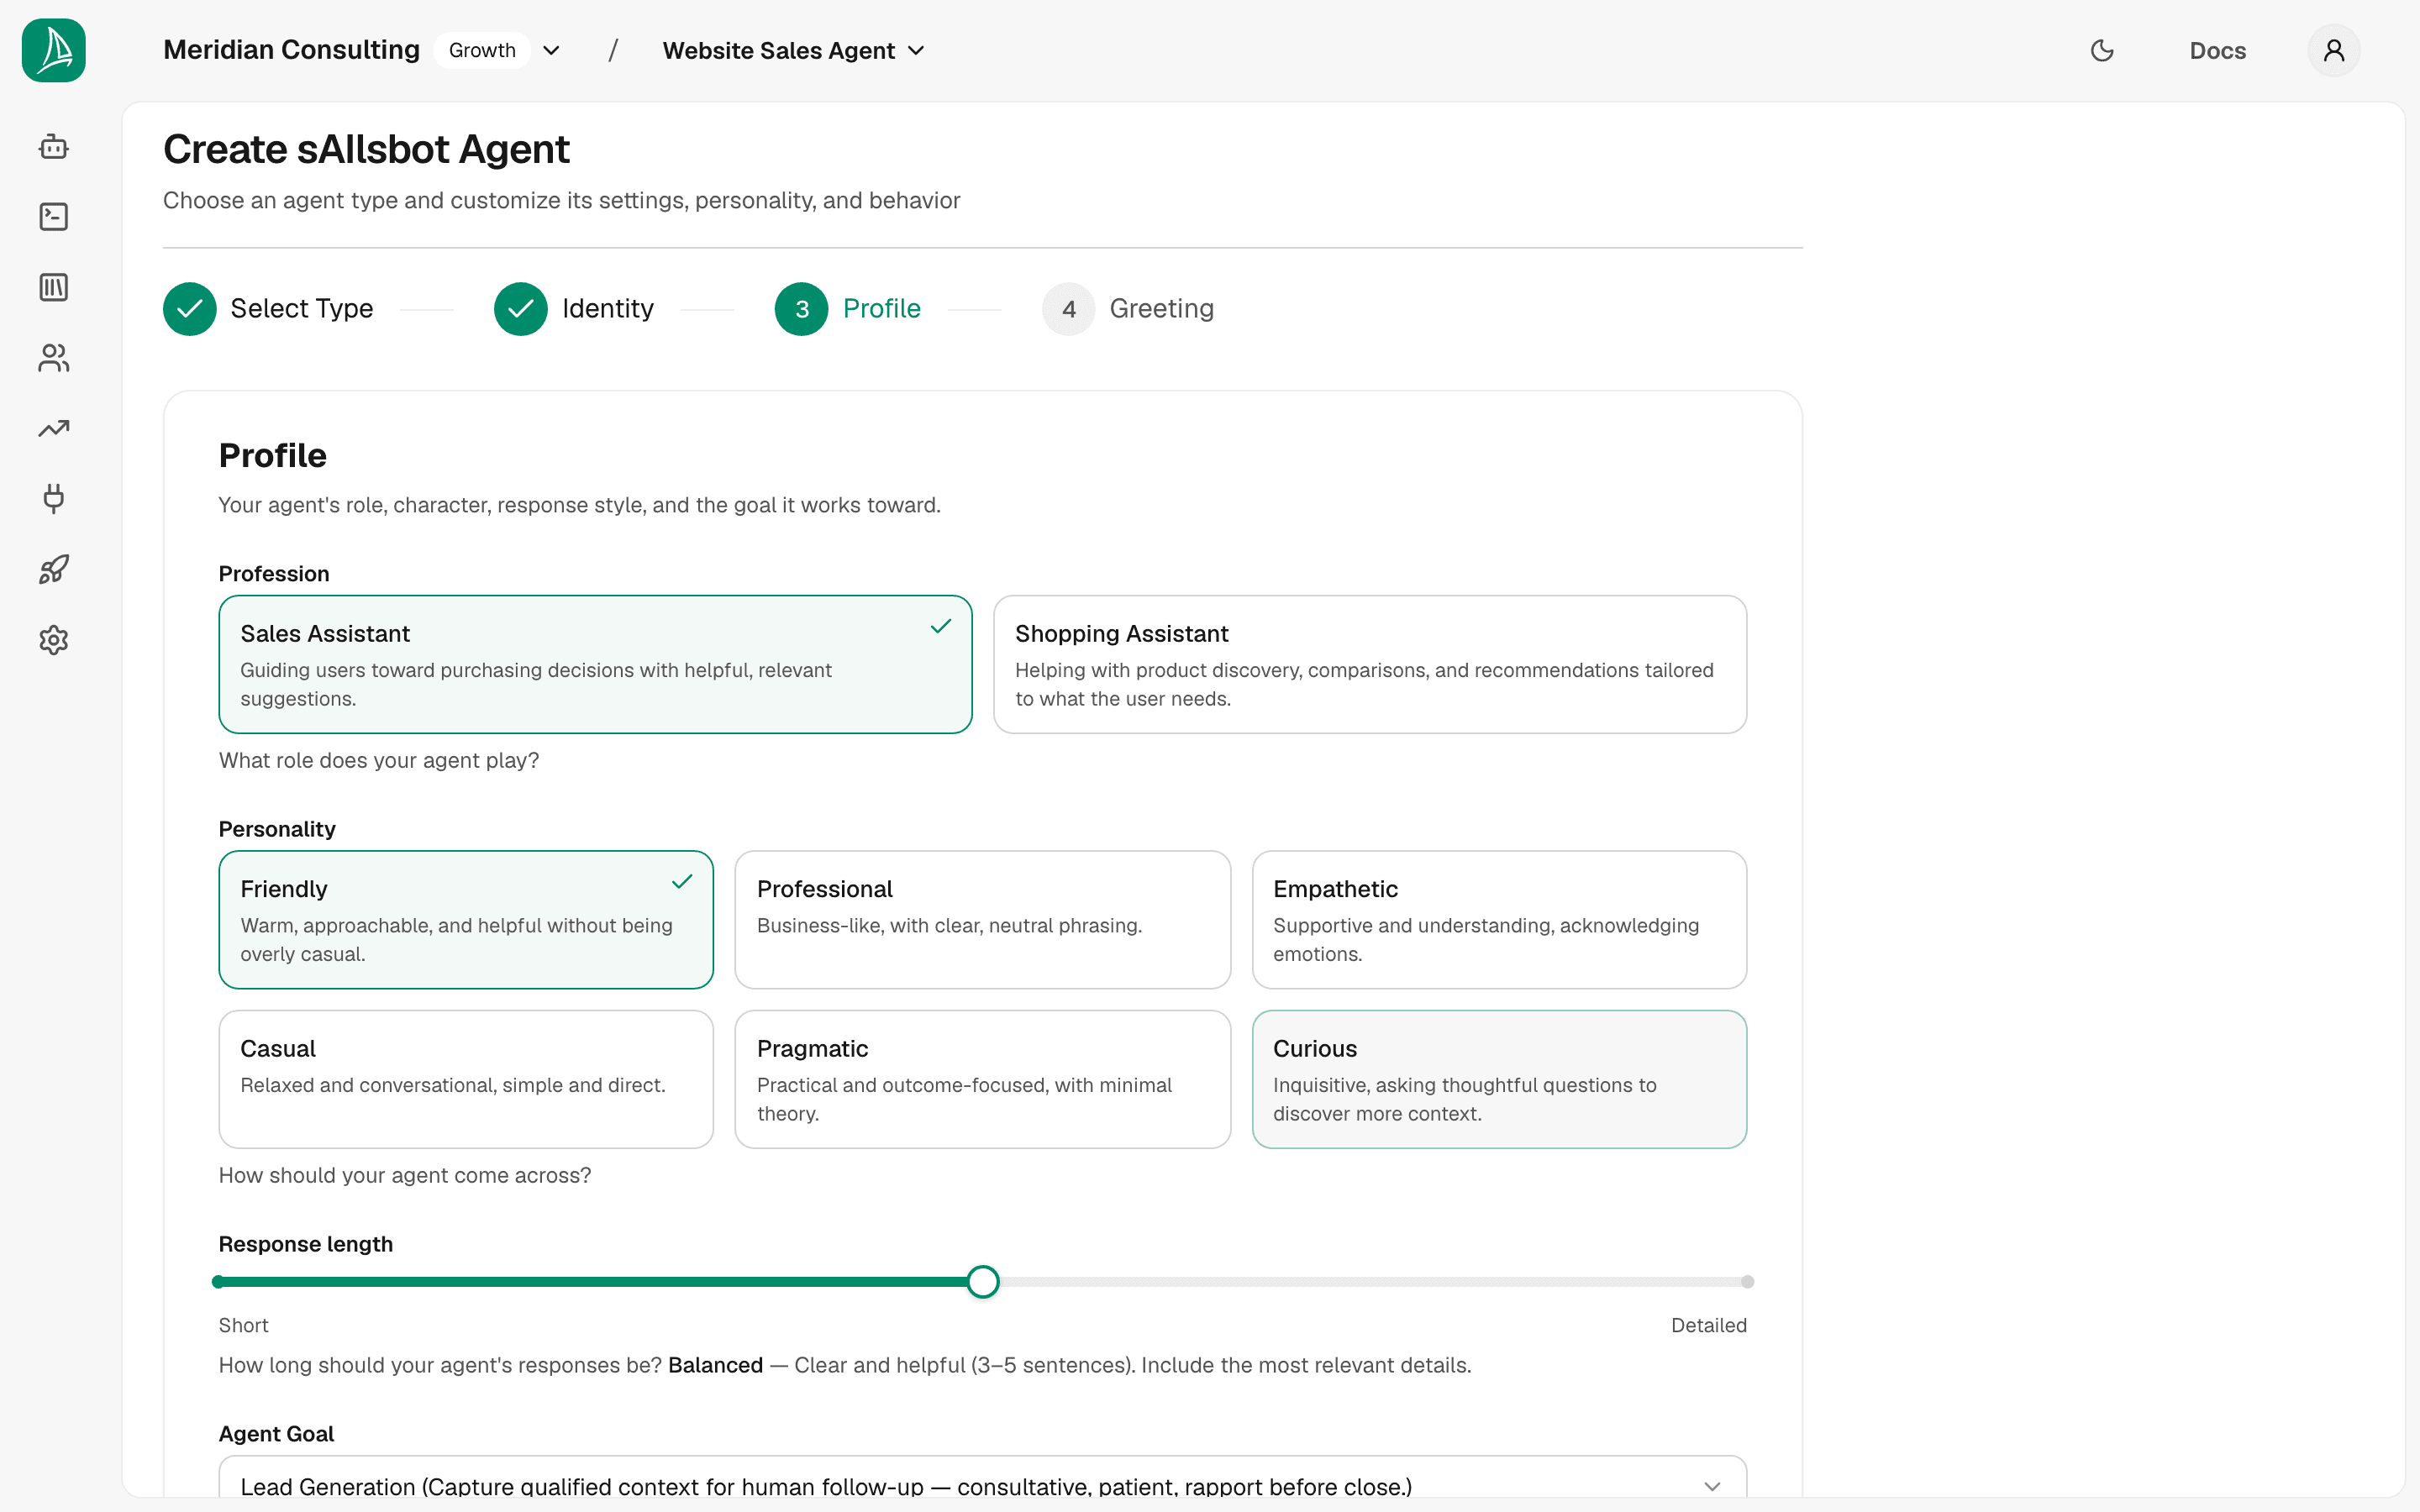Select the Shopping Assistant profession card

point(1370,664)
